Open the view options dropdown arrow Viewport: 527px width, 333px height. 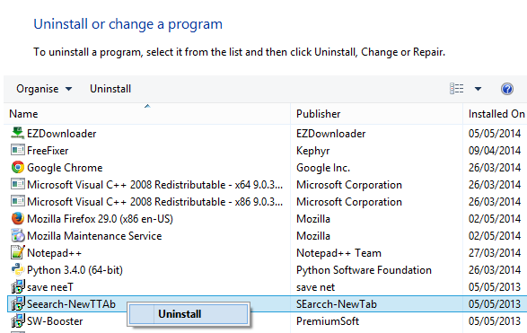(x=478, y=89)
